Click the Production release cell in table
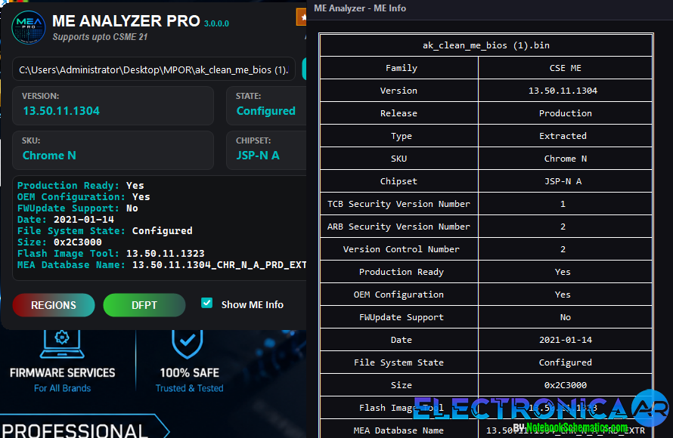This screenshot has height=438, width=673. click(565, 113)
